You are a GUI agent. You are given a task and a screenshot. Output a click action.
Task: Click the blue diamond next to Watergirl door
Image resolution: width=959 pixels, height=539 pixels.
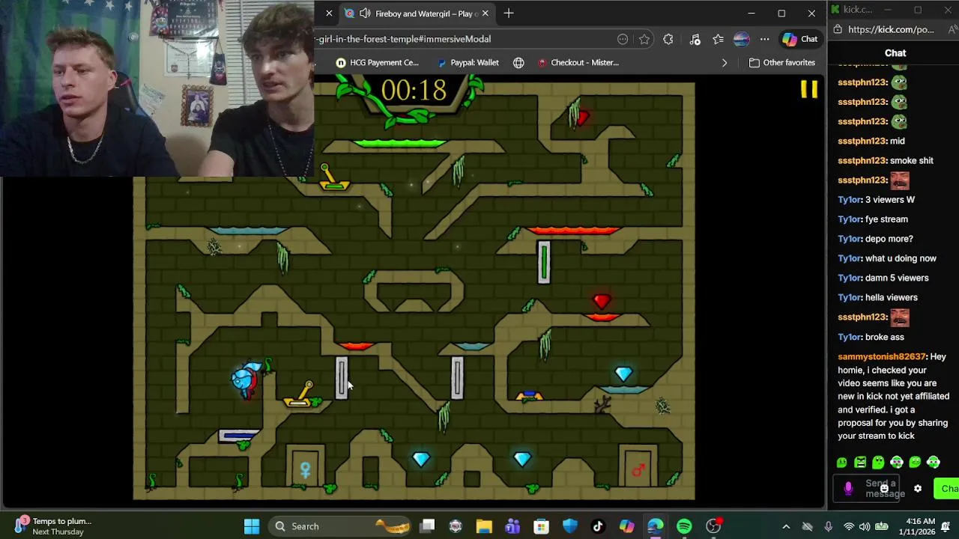click(x=421, y=459)
